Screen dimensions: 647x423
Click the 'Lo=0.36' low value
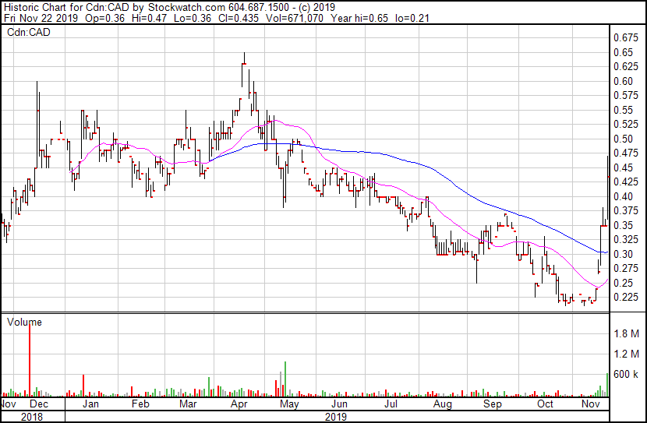coord(193,18)
